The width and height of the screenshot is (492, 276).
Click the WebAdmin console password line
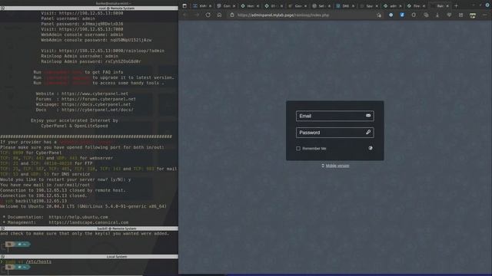point(96,40)
